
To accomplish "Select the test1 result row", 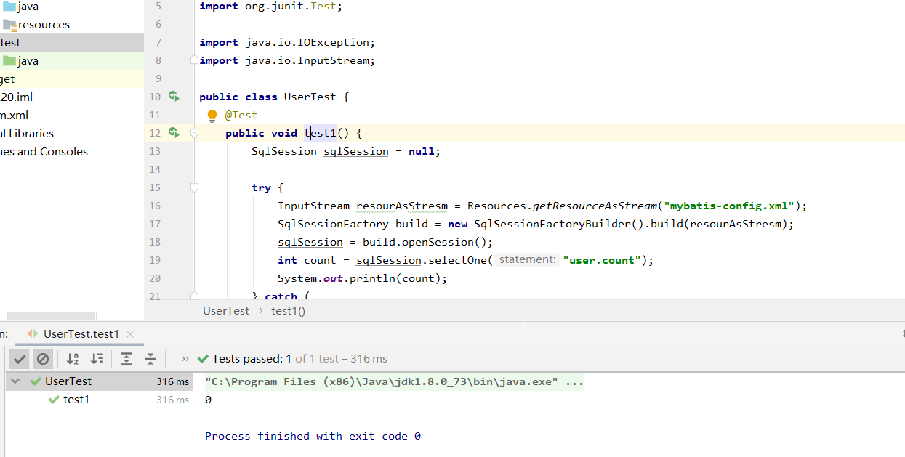I will tap(99, 400).
